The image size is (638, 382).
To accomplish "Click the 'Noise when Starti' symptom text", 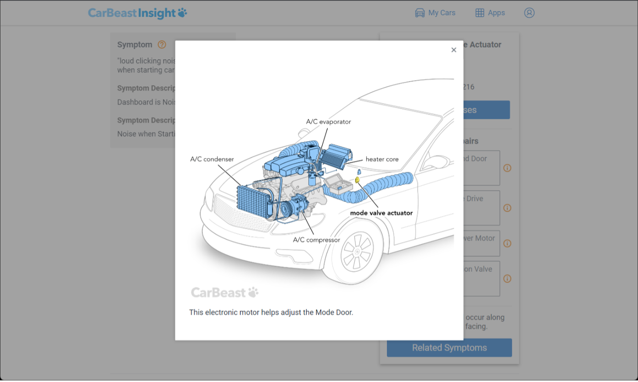I will 146,134.
